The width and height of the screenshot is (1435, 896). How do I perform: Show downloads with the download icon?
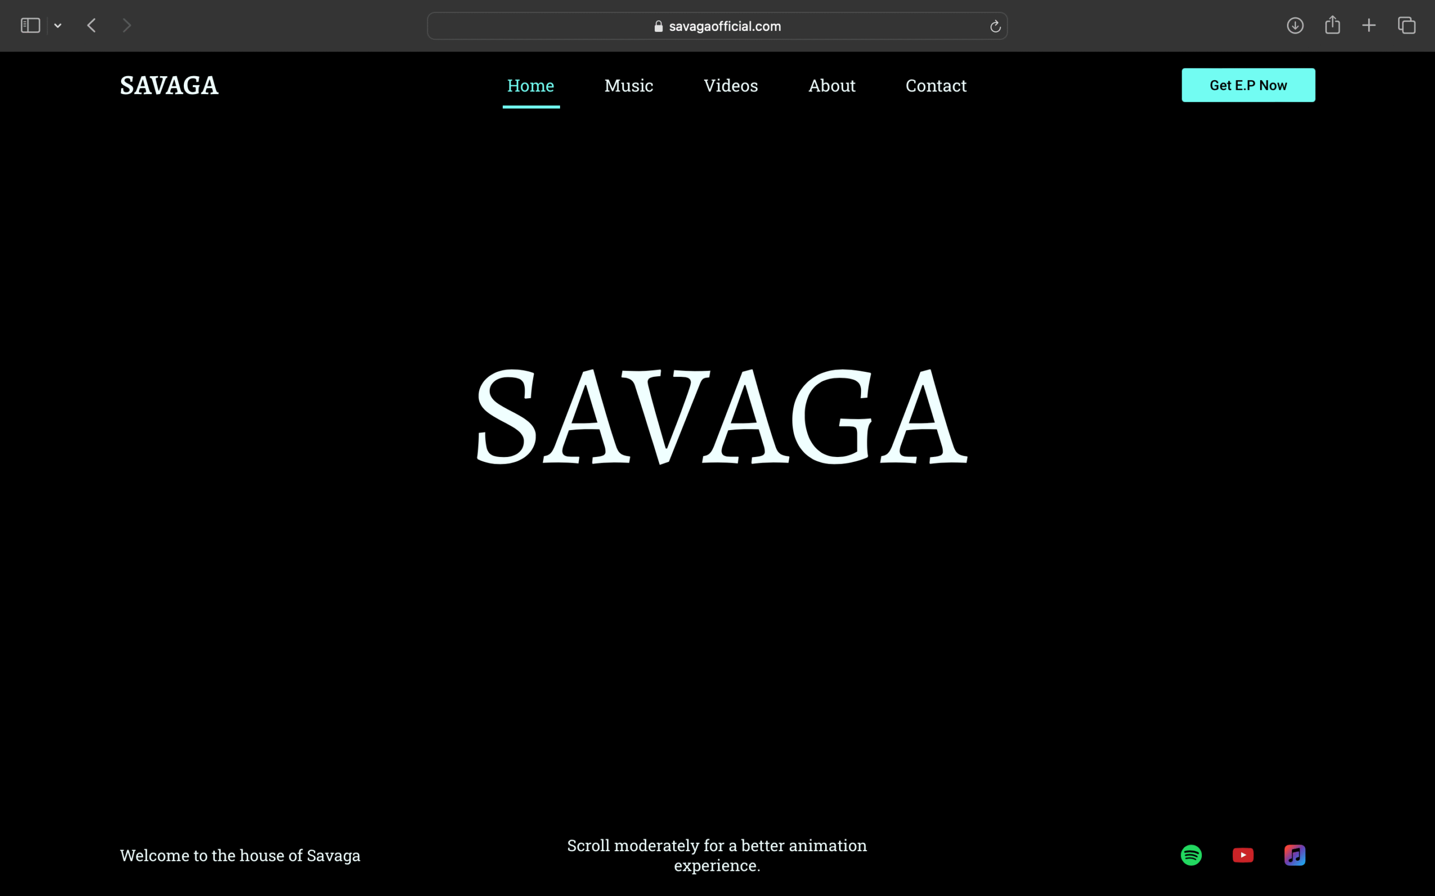click(x=1295, y=26)
